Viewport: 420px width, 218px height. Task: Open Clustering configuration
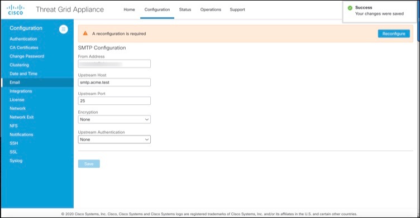pyautogui.click(x=20, y=65)
